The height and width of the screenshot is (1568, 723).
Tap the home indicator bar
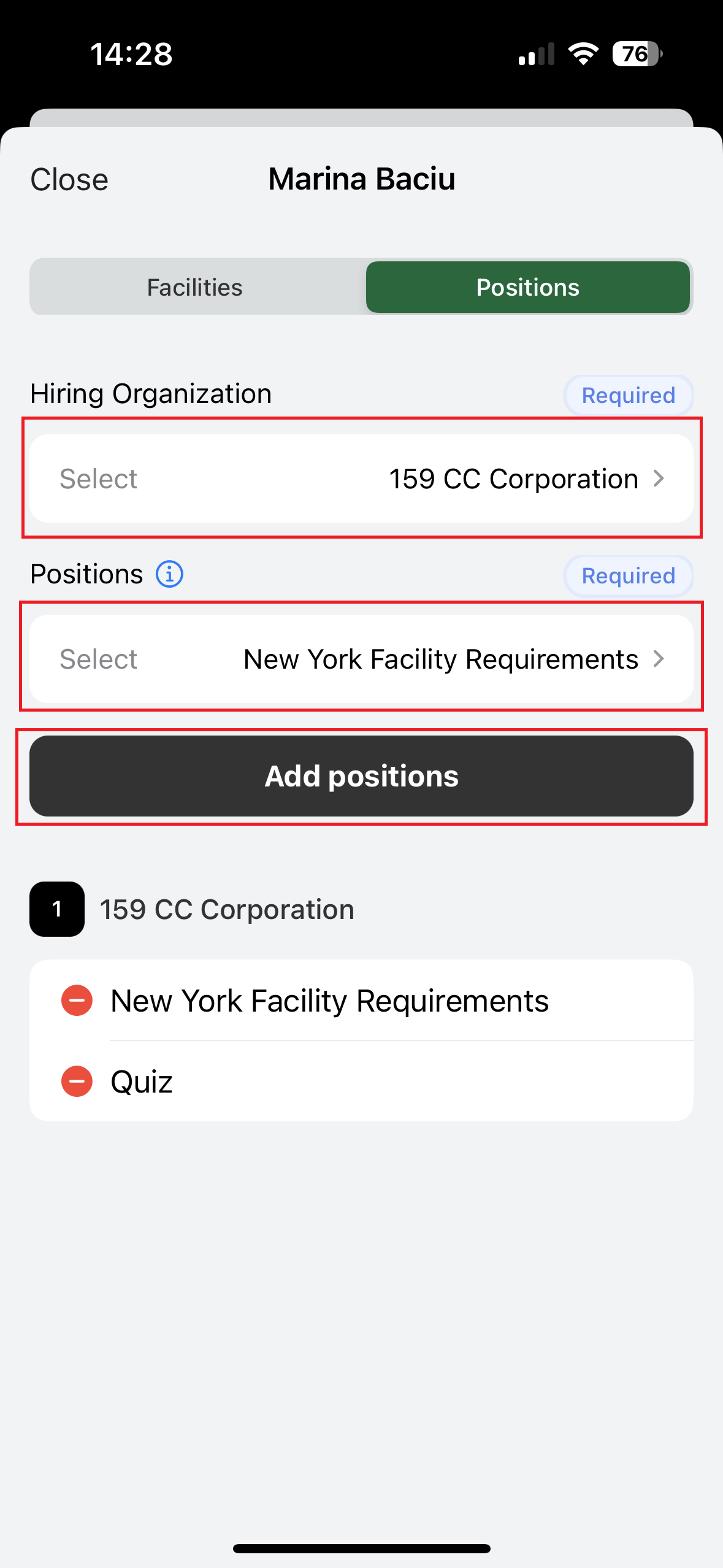coord(361,1548)
